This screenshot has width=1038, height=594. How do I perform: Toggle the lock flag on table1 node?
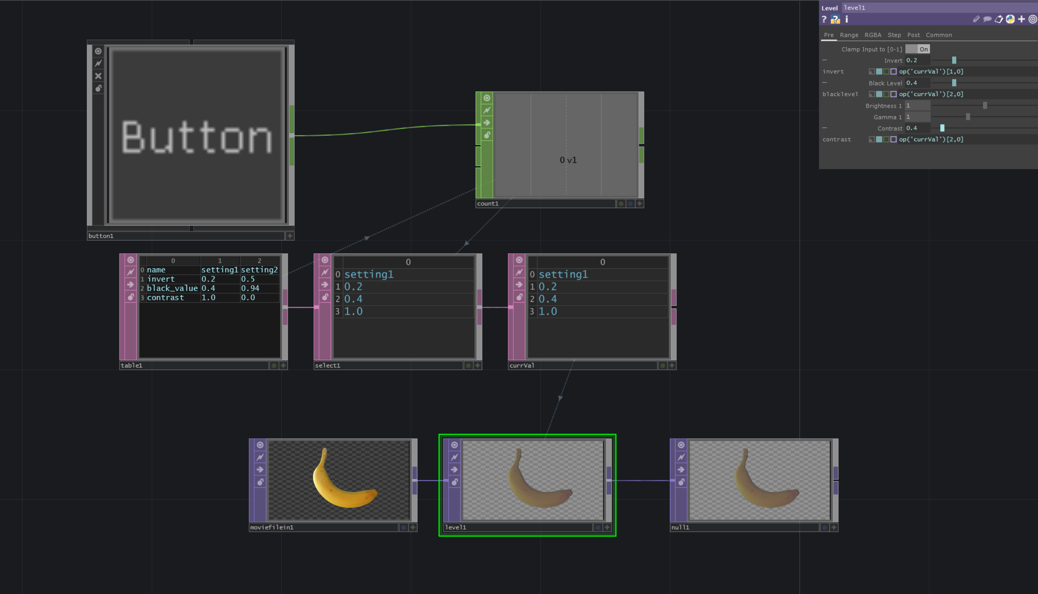tap(131, 298)
